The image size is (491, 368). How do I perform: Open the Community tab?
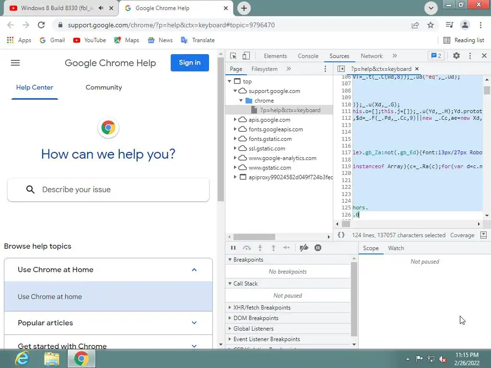pyautogui.click(x=104, y=87)
